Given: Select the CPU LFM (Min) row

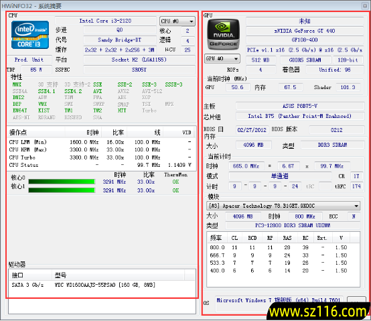Looking at the screenshot, I should pos(101,142).
